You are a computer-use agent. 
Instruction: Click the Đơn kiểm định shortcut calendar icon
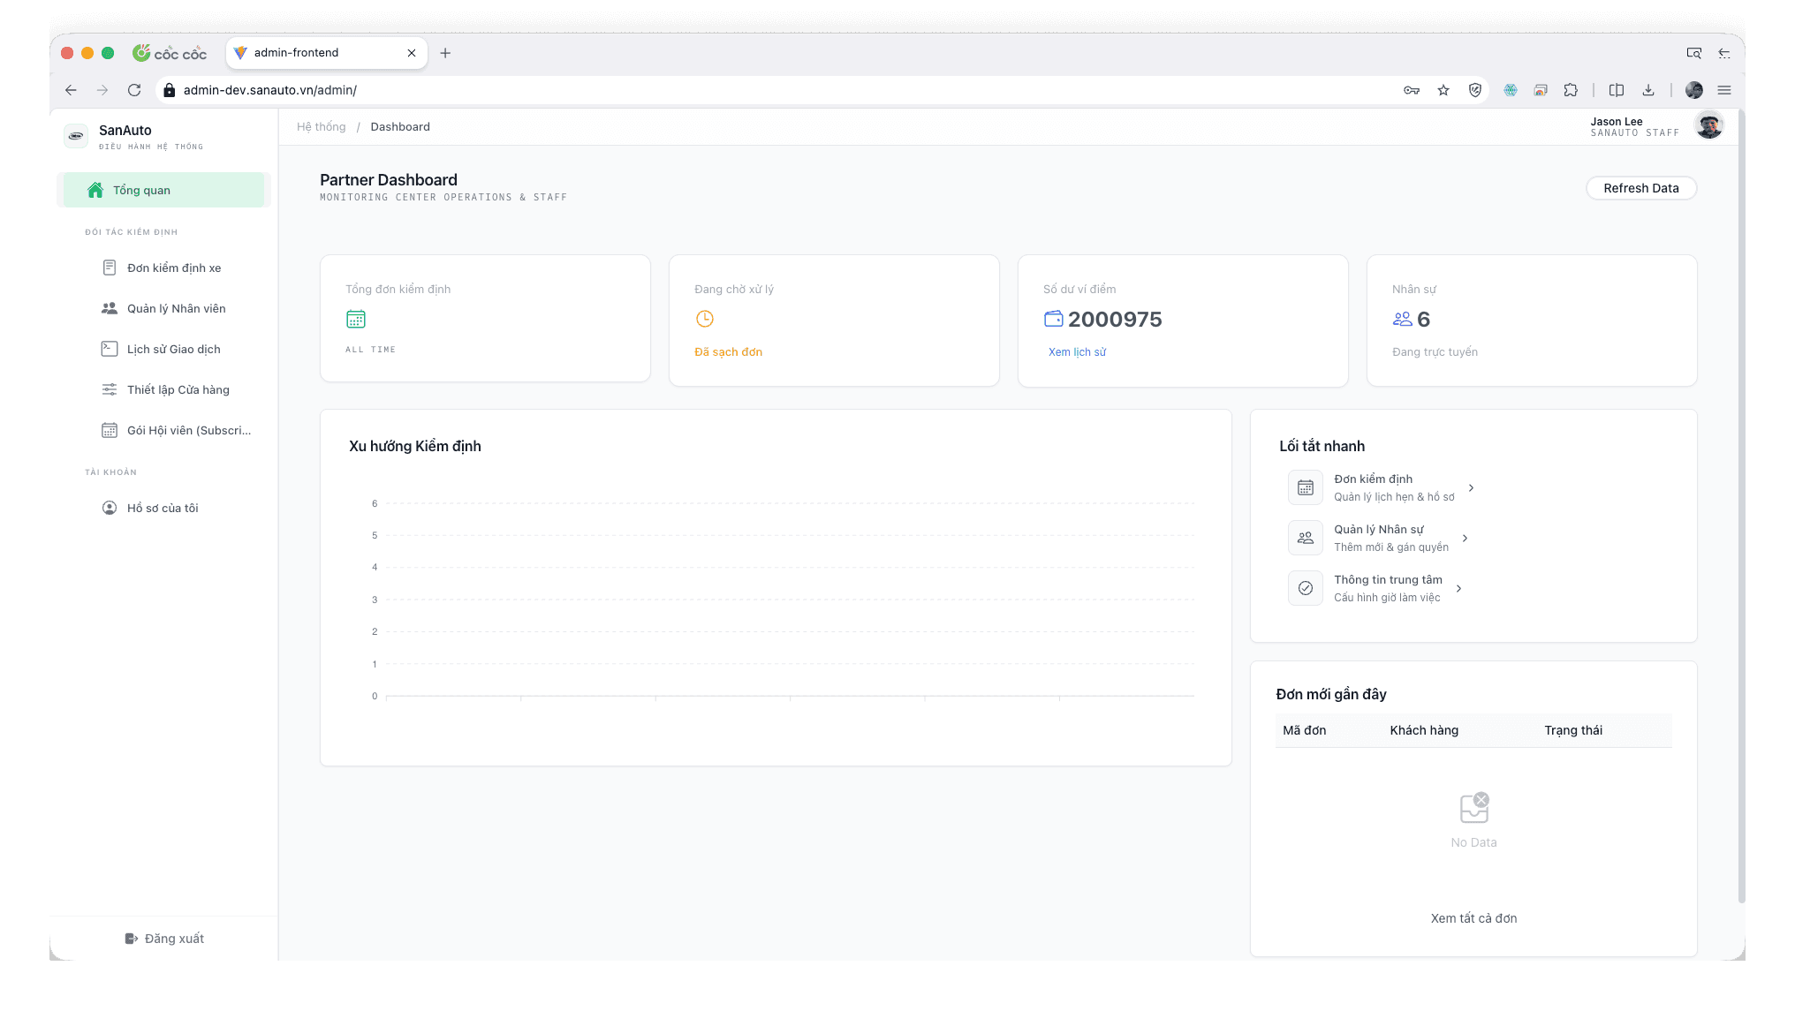click(1306, 487)
